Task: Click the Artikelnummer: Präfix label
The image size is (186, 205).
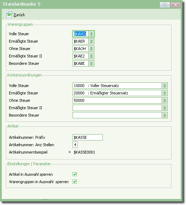Action: click(27, 137)
